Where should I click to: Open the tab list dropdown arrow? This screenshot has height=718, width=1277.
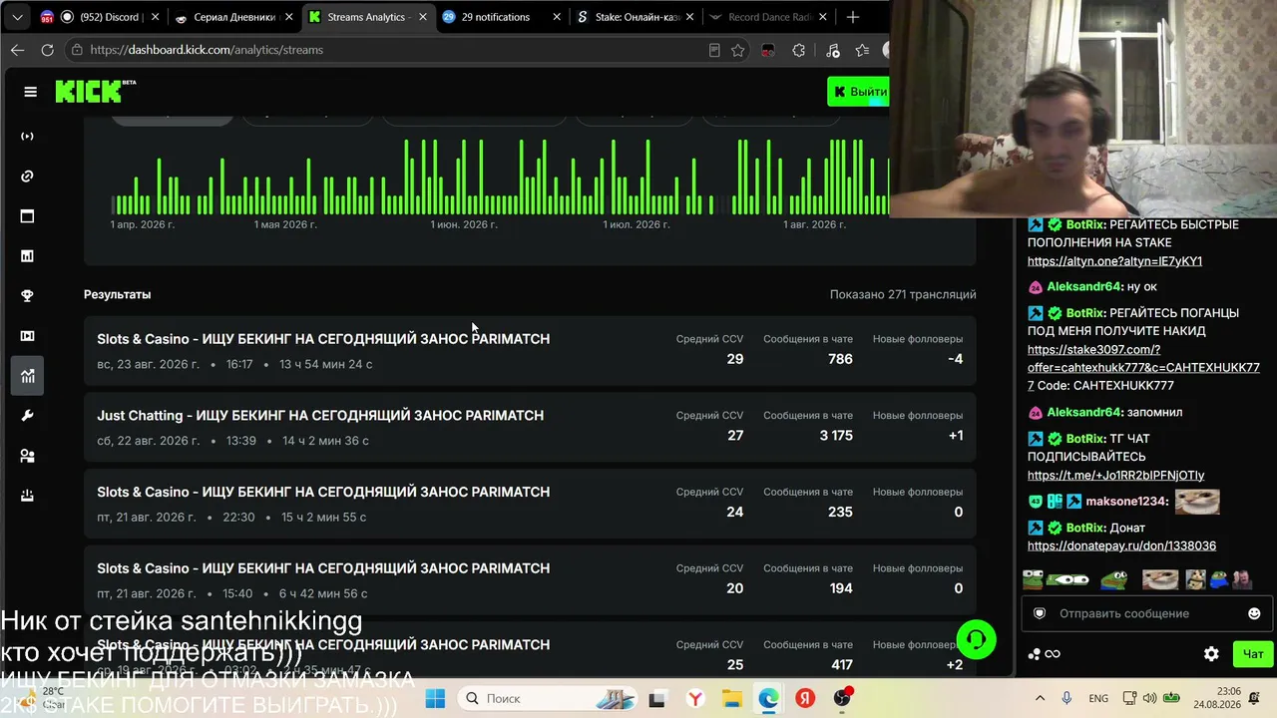coord(17,17)
